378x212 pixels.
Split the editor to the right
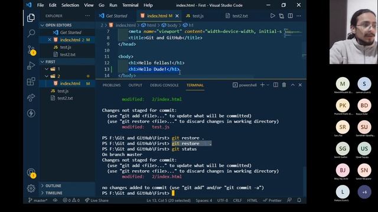coord(290,16)
